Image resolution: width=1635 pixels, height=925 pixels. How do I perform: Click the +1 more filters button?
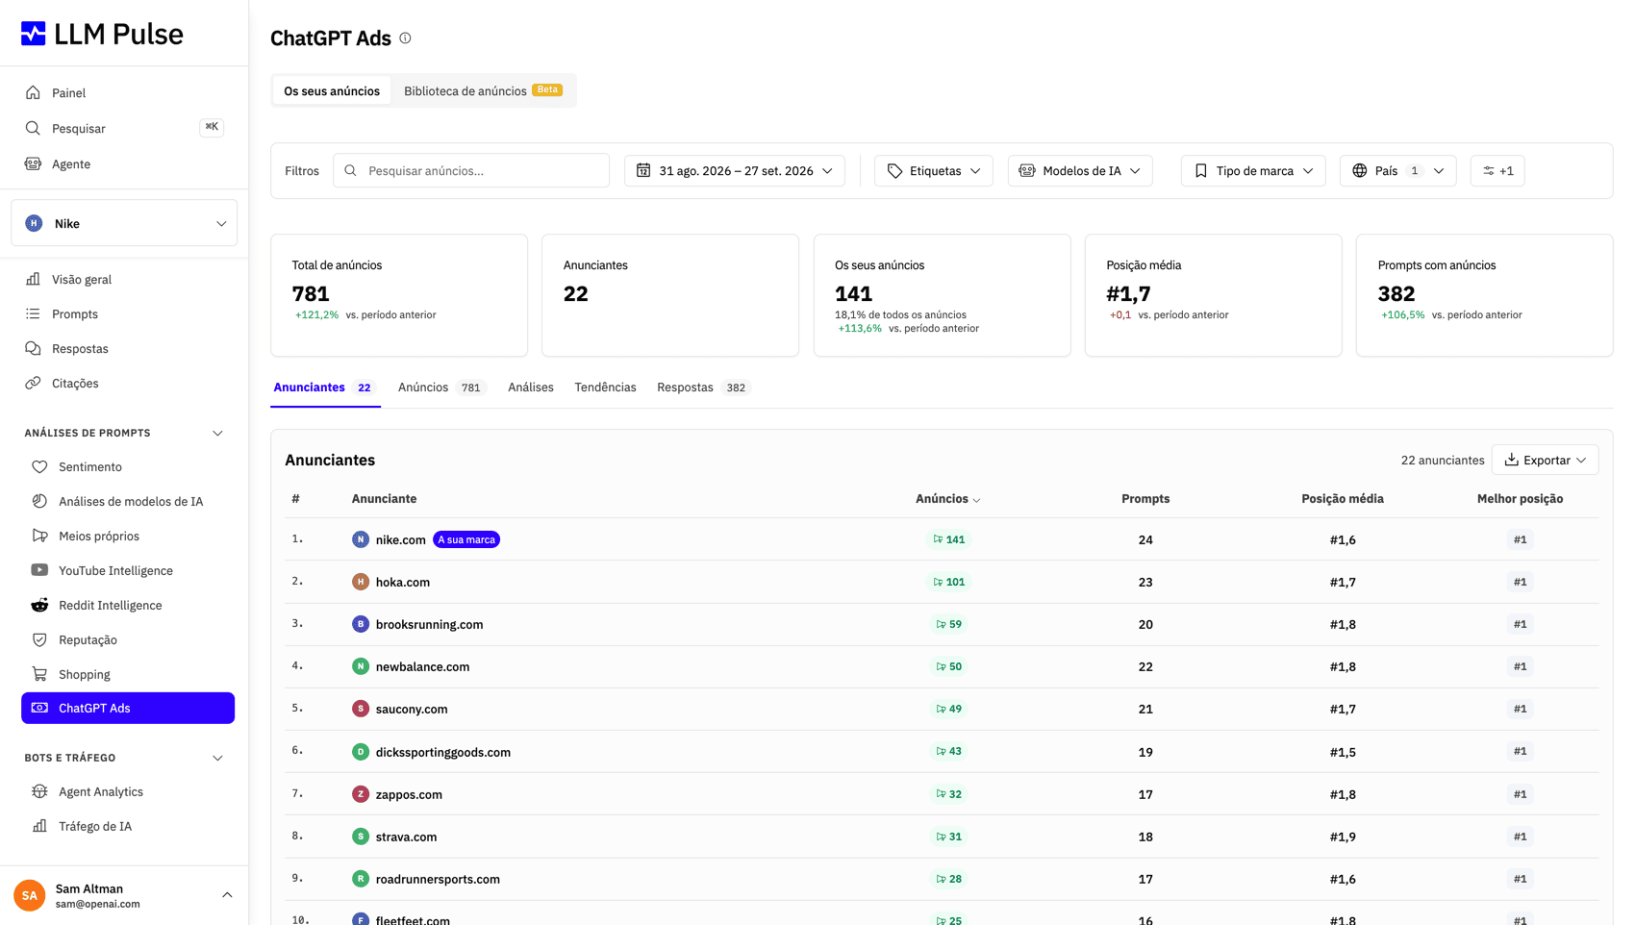(x=1497, y=170)
